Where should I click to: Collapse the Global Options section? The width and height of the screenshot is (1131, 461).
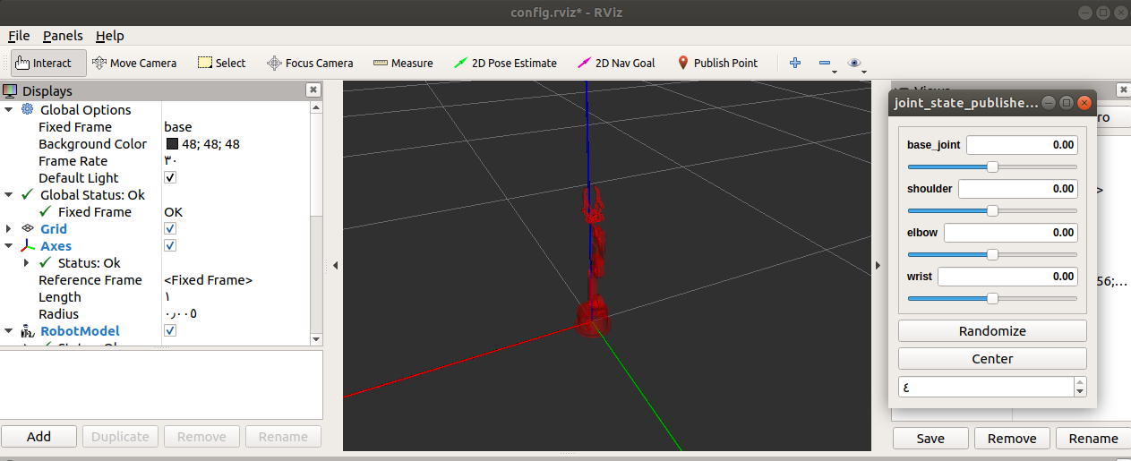click(9, 109)
